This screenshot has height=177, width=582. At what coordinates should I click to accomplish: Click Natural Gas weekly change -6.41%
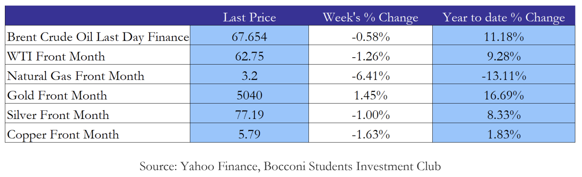(x=370, y=76)
